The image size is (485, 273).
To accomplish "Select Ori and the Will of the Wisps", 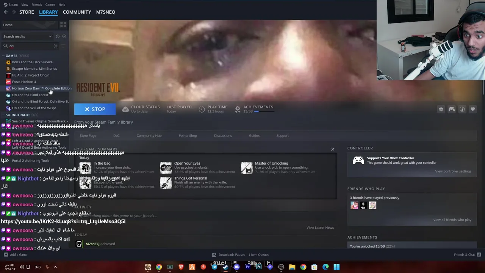I will [x=34, y=108].
